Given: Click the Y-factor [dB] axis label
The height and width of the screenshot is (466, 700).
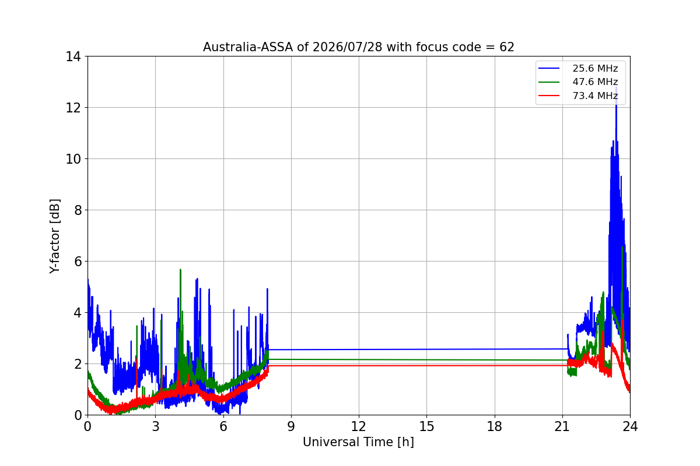Looking at the screenshot, I should coord(55,236).
